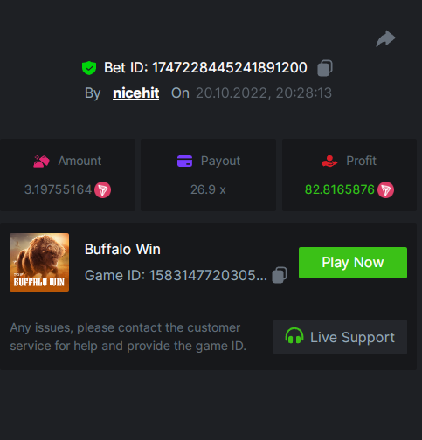
Task: Click the red Profit hand icon
Action: (x=329, y=161)
